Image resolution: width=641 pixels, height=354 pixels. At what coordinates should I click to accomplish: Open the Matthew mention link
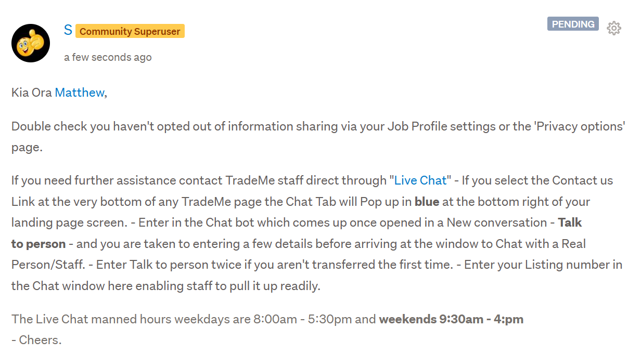(x=79, y=93)
